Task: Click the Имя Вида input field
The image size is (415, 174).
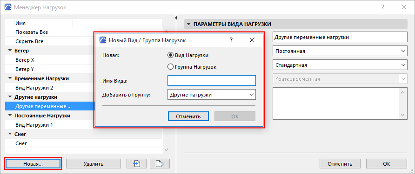Action: pos(212,81)
